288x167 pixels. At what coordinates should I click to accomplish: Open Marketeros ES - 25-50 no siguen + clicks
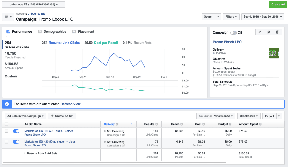coord(50,141)
